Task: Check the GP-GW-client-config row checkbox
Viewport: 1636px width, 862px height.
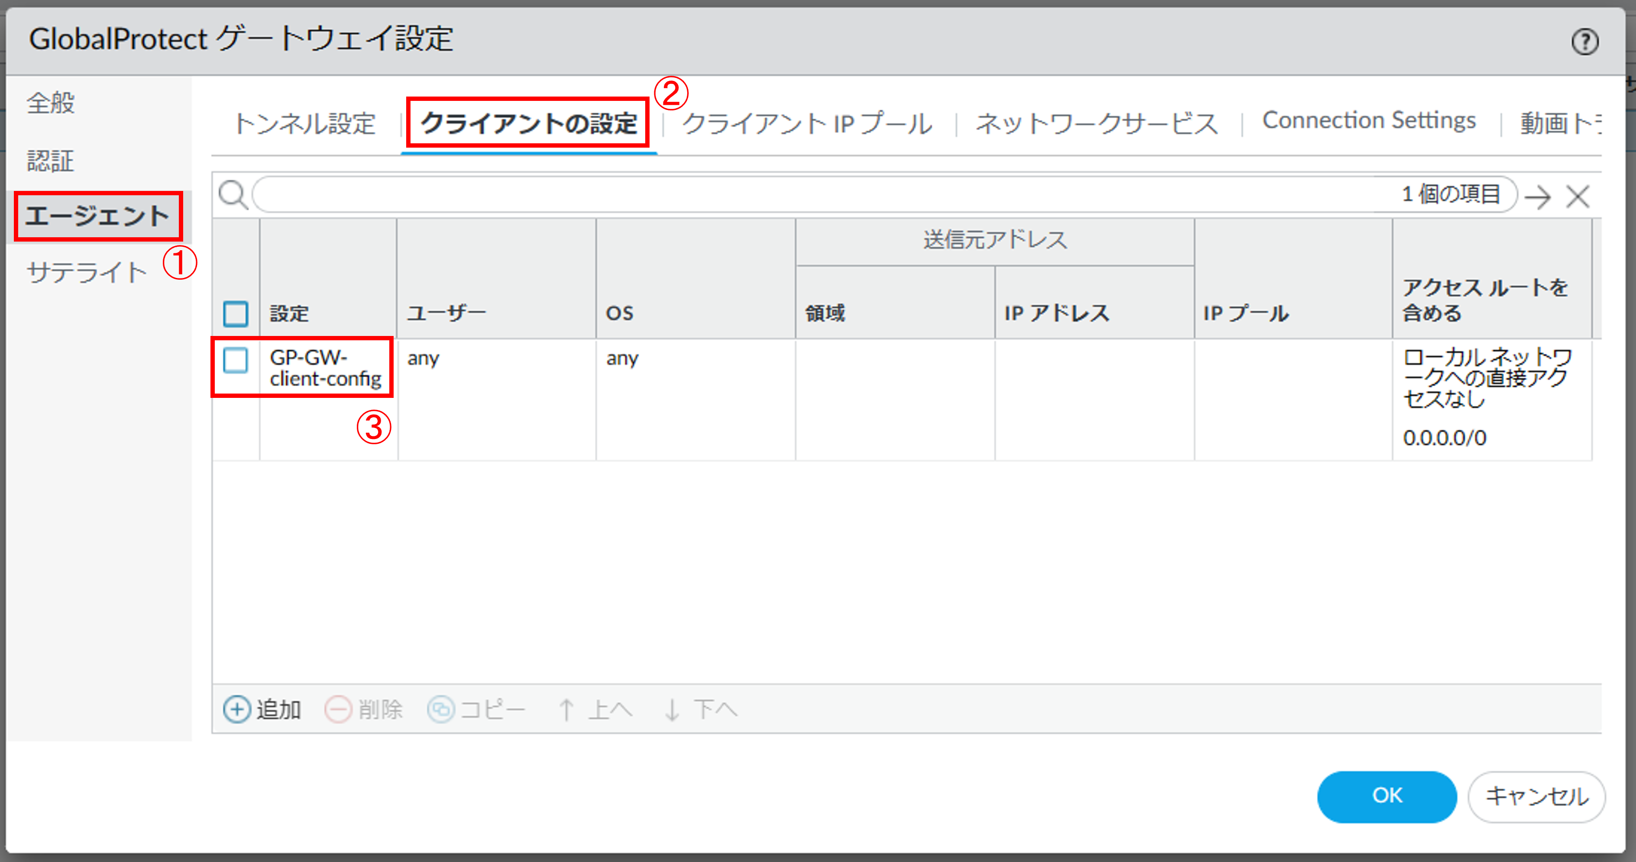Action: pos(236,360)
